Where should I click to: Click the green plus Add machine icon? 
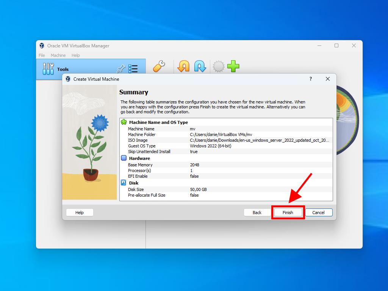[x=233, y=66]
